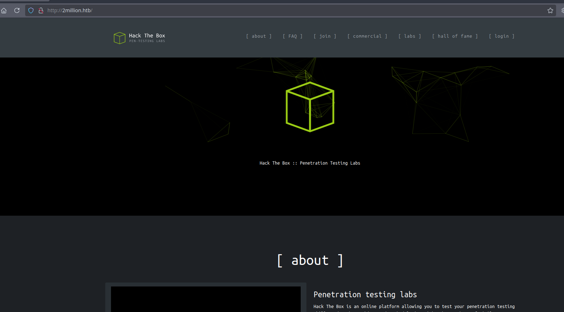This screenshot has width=564, height=312.
Task: Visit the [ hall of fame ] link
Action: pyautogui.click(x=455, y=36)
